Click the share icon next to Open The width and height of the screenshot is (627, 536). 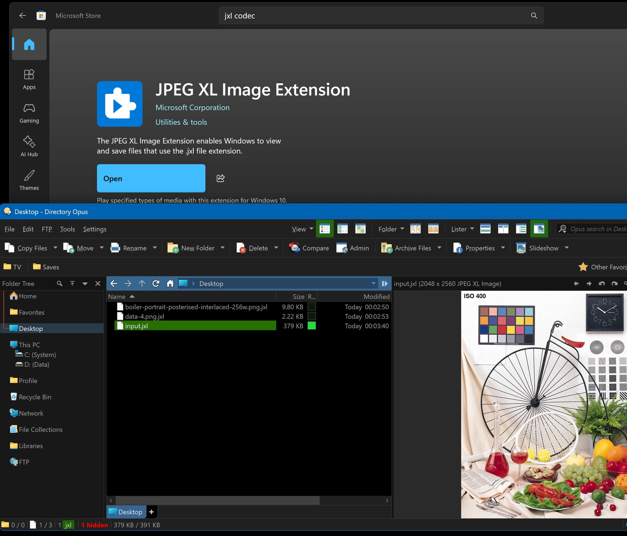tap(220, 178)
